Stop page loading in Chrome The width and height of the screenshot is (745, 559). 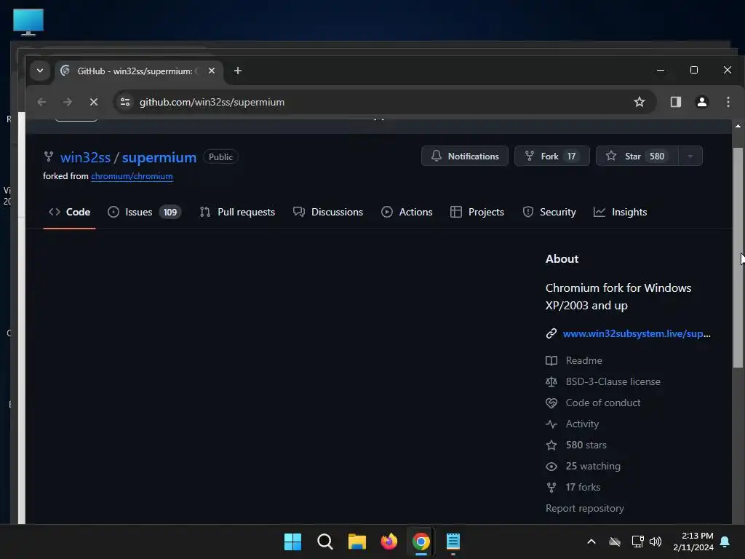[x=94, y=102]
